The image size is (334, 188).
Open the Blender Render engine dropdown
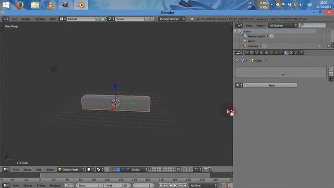[x=172, y=19]
